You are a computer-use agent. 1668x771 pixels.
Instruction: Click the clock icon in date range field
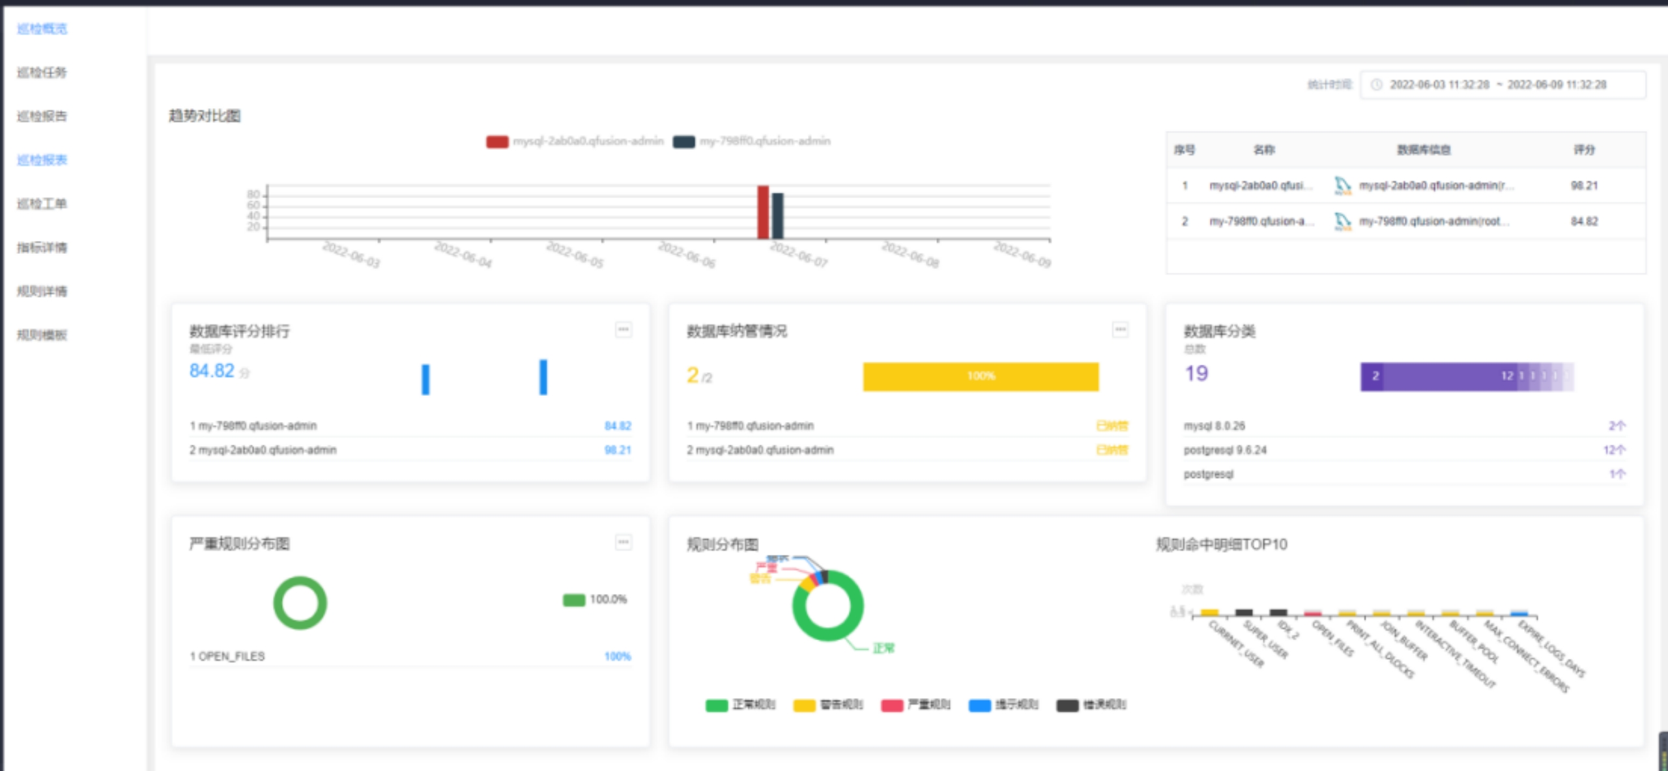pyautogui.click(x=1377, y=85)
